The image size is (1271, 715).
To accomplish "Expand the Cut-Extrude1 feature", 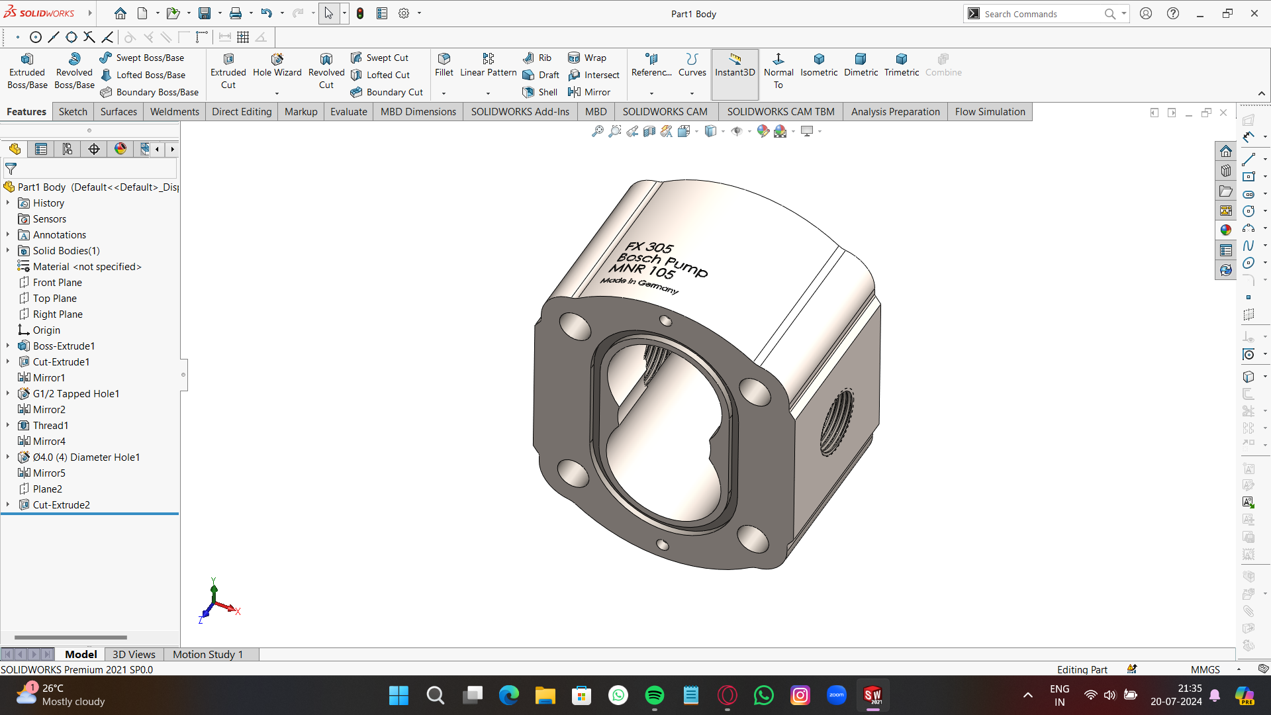I will [x=8, y=361].
